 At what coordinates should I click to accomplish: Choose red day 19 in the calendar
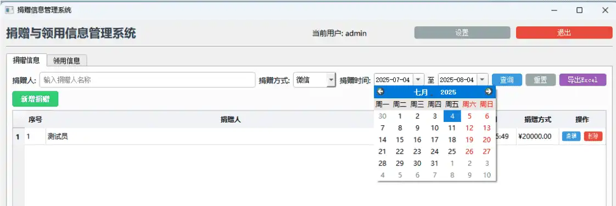(x=469, y=140)
